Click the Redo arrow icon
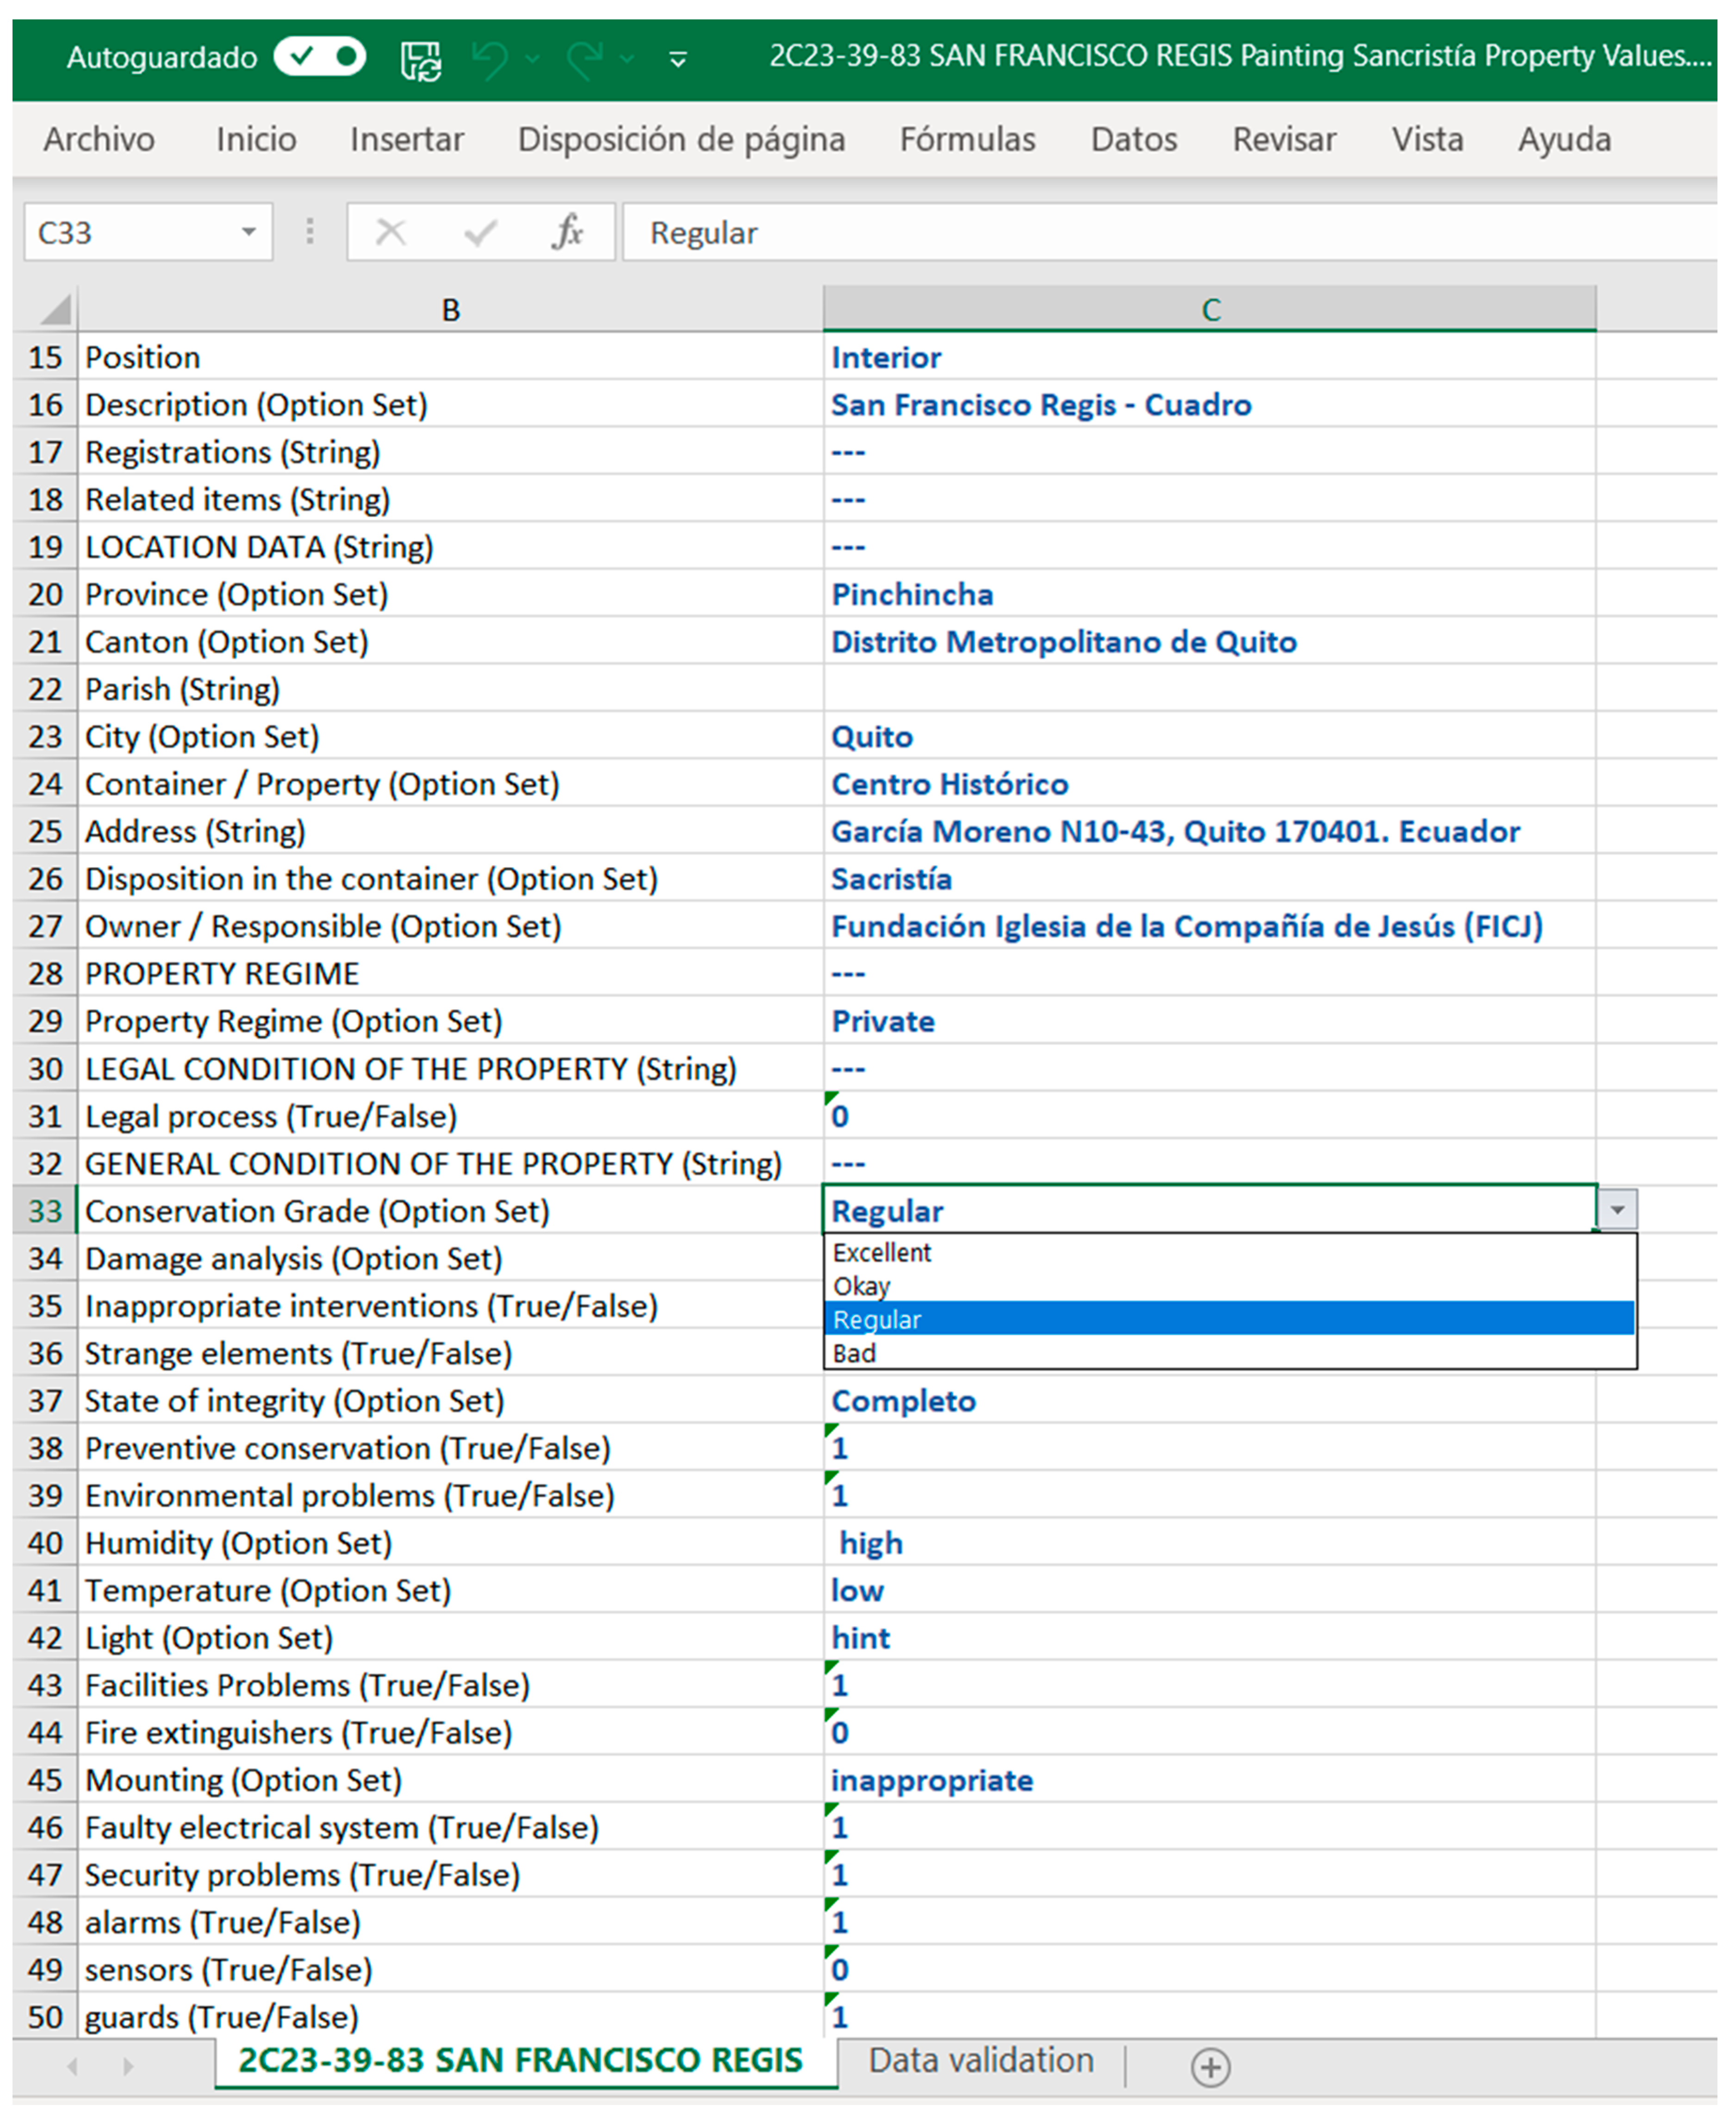 pyautogui.click(x=585, y=60)
